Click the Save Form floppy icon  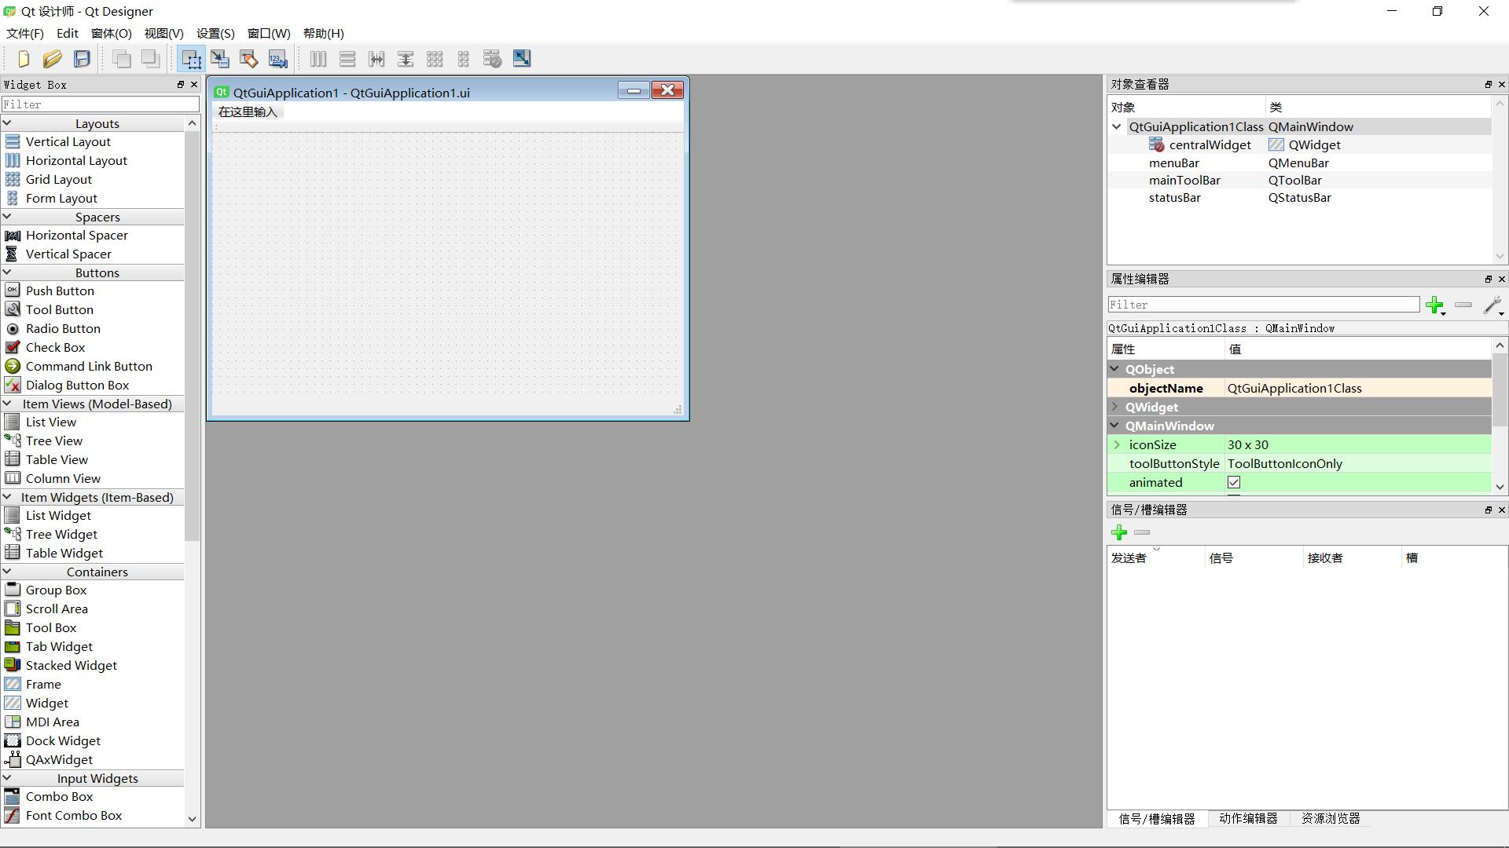tap(82, 59)
